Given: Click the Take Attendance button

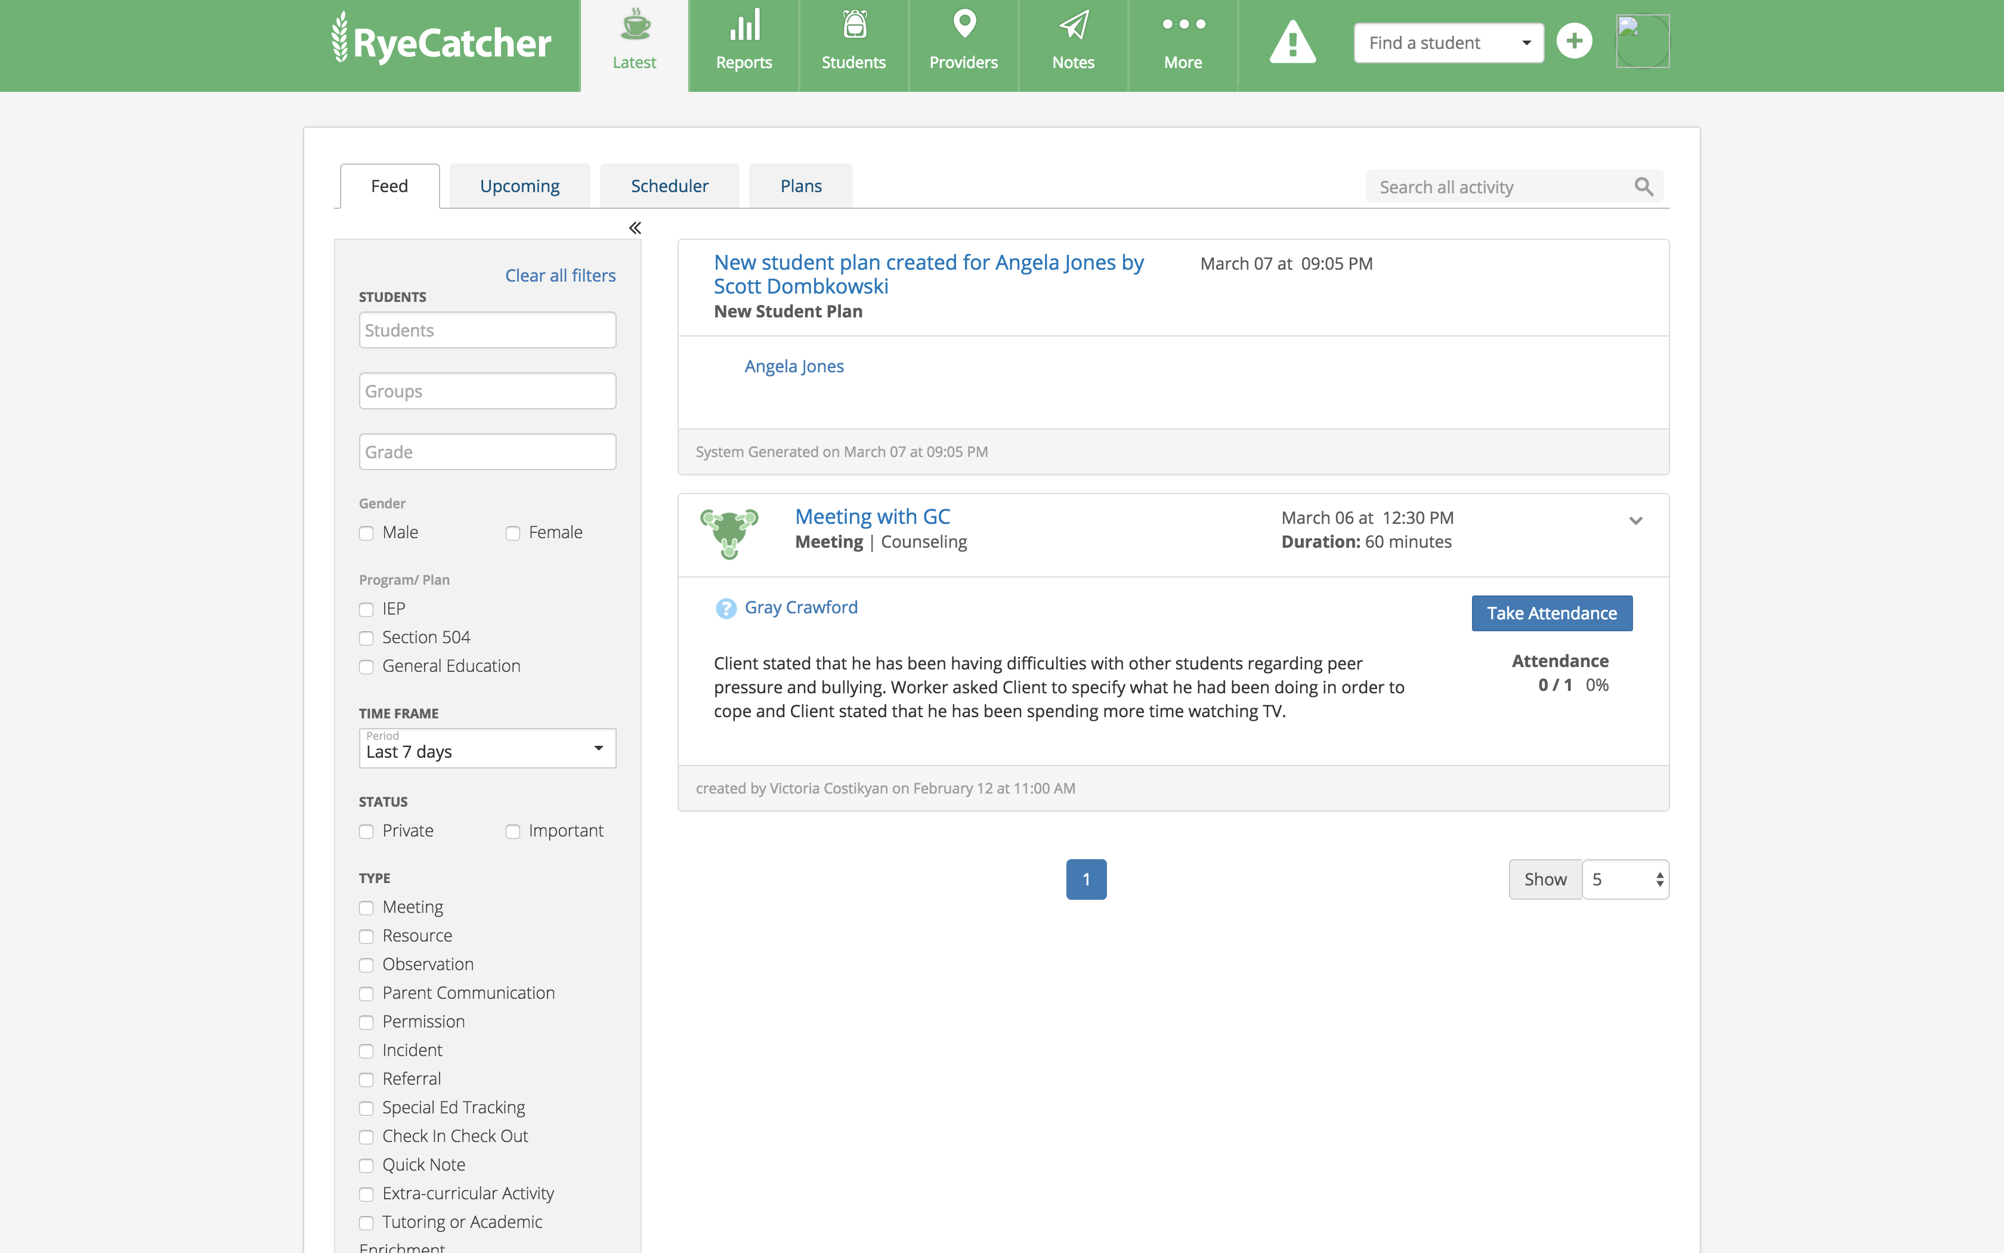Looking at the screenshot, I should (1551, 613).
